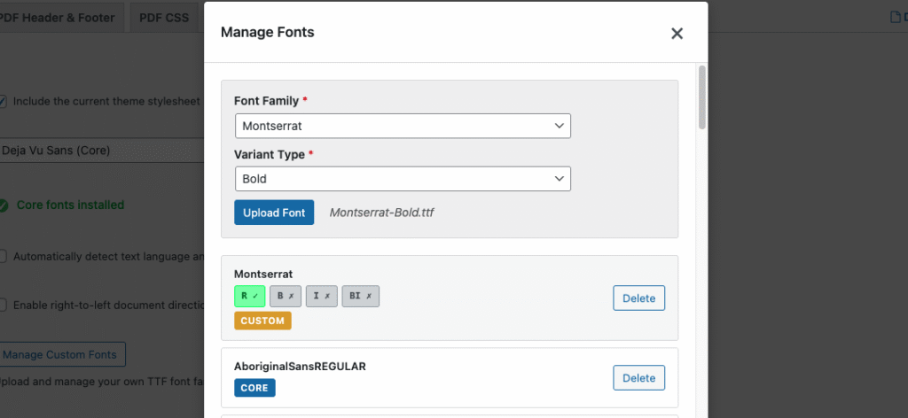
Task: Switch to the PDF CSS tab
Action: 164,18
